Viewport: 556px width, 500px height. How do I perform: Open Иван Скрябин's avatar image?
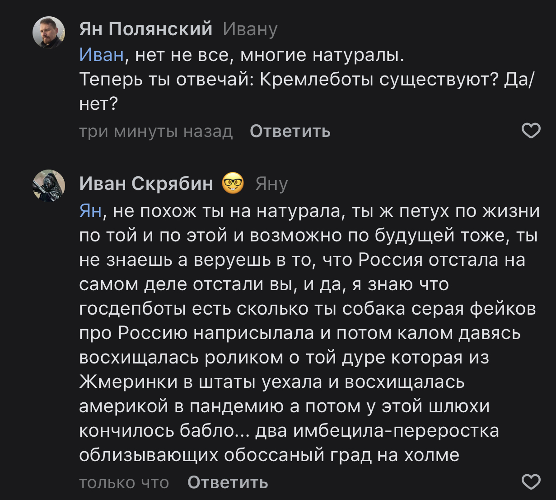point(49,185)
